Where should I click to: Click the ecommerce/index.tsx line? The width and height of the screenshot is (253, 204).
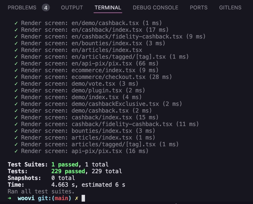pyautogui.click(x=86, y=70)
